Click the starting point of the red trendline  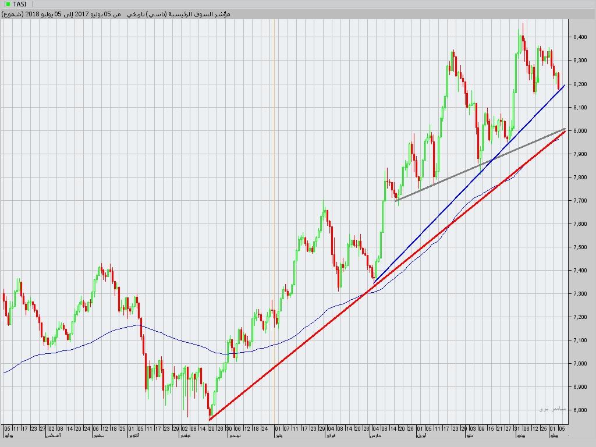pos(210,419)
